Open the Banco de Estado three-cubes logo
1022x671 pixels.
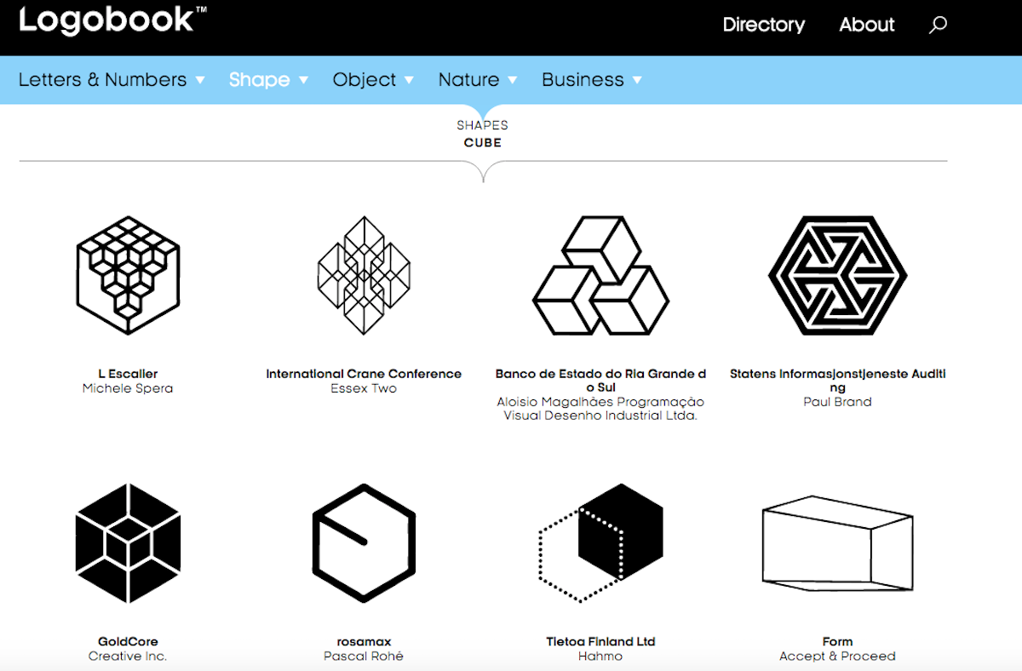[x=600, y=275]
